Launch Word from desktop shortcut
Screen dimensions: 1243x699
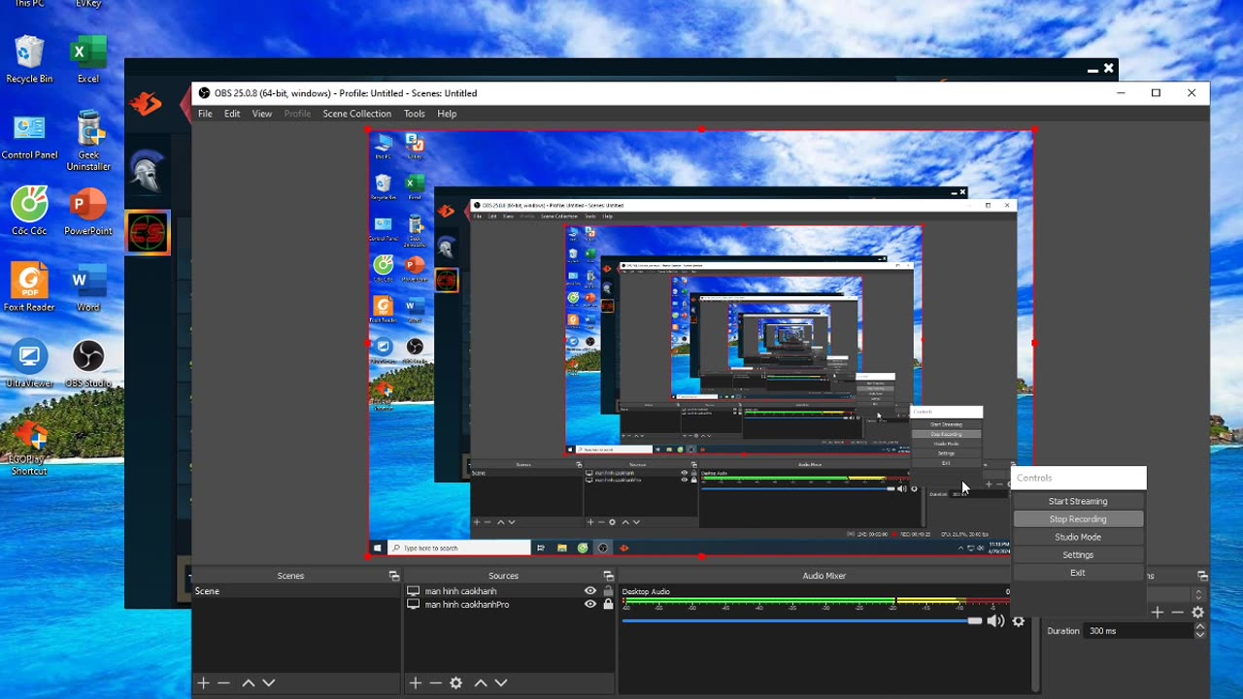click(88, 287)
